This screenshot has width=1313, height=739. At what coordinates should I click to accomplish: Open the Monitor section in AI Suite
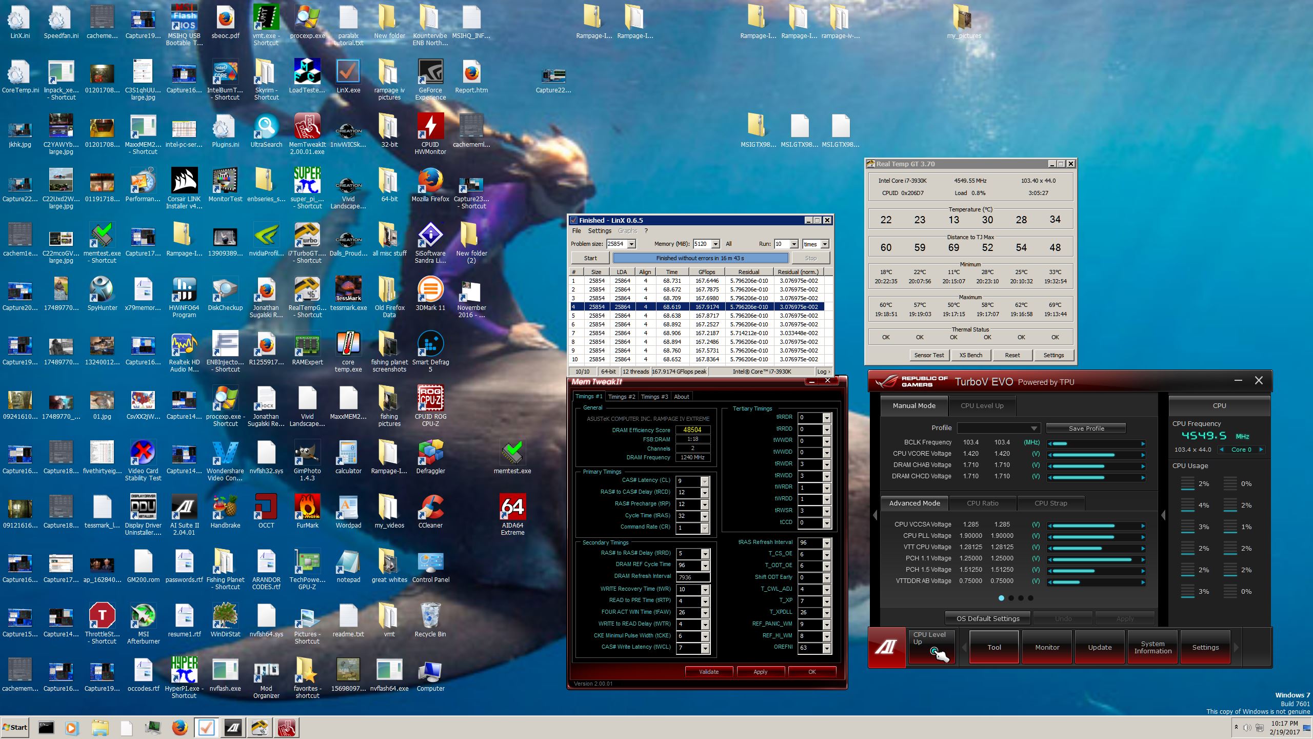(x=1047, y=647)
